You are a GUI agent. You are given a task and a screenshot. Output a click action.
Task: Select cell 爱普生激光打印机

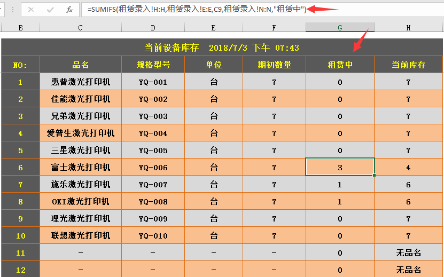[81, 133]
